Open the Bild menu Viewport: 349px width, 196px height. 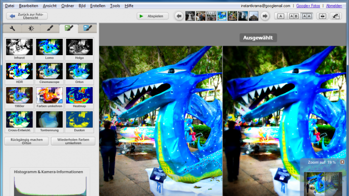click(x=82, y=6)
